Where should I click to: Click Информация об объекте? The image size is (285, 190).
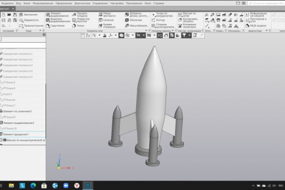(256, 15)
